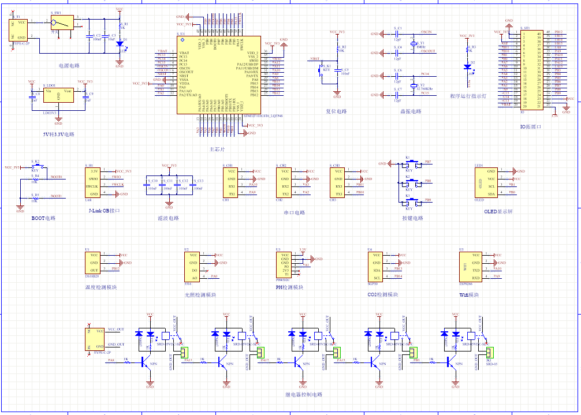The width and height of the screenshot is (581, 415).
Task: Select the S_CH2 serial connector block
Action: pyautogui.click(x=284, y=183)
